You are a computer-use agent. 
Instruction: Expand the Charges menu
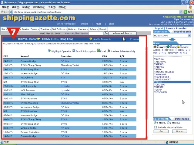tap(83, 29)
